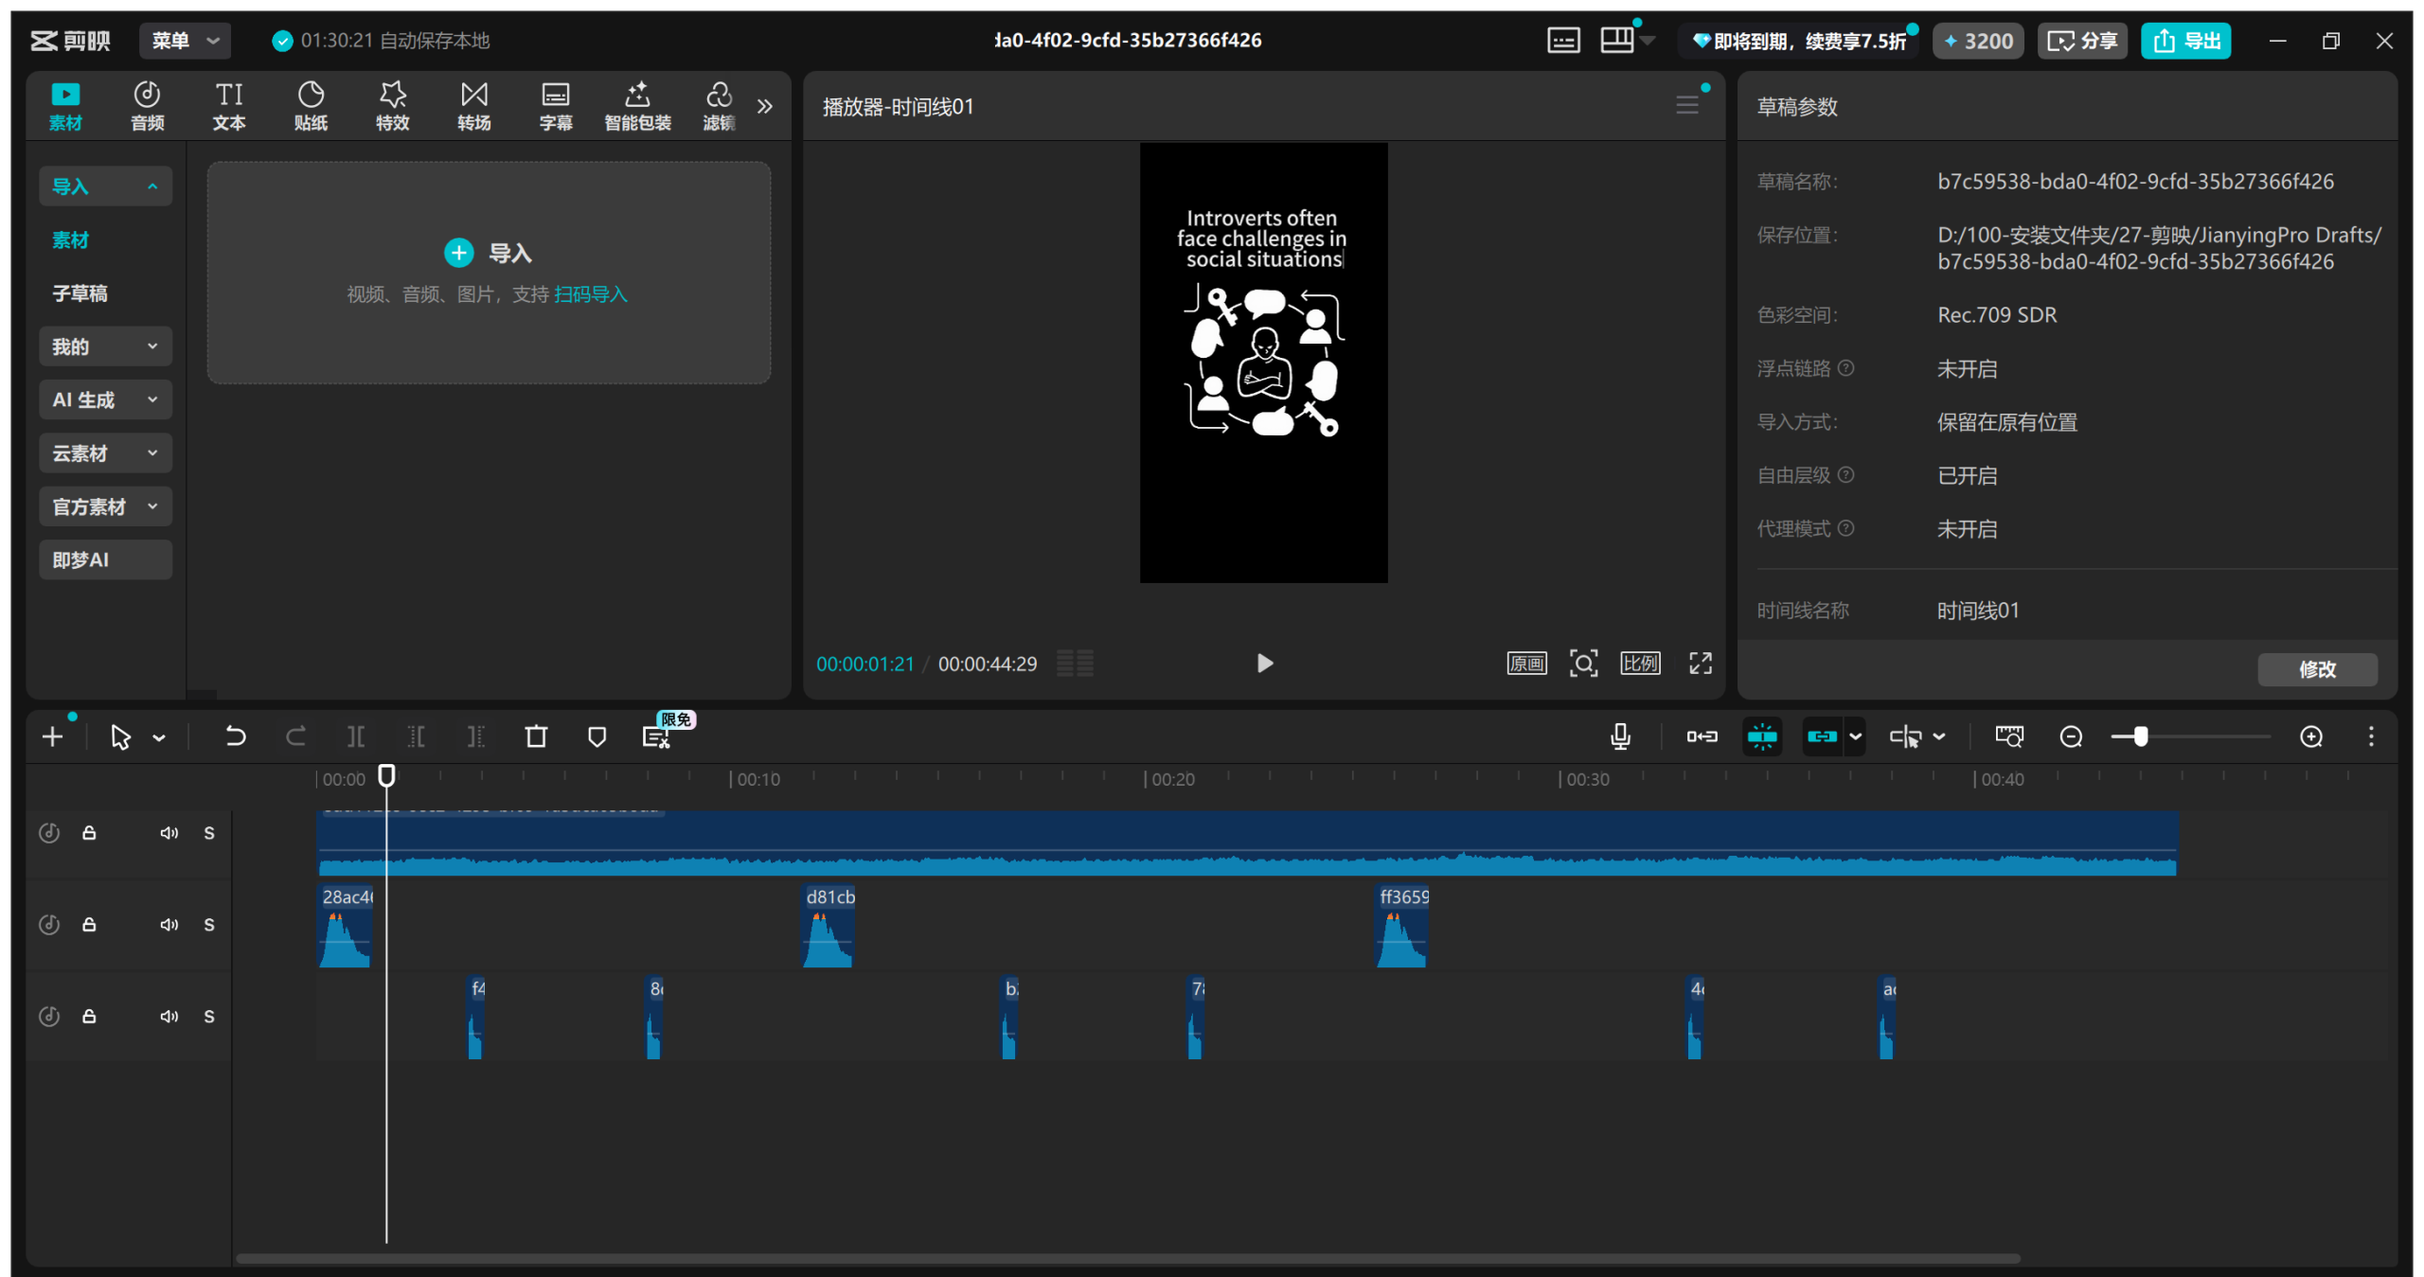
Task: Mute the first audio track speaker
Action: click(x=169, y=833)
